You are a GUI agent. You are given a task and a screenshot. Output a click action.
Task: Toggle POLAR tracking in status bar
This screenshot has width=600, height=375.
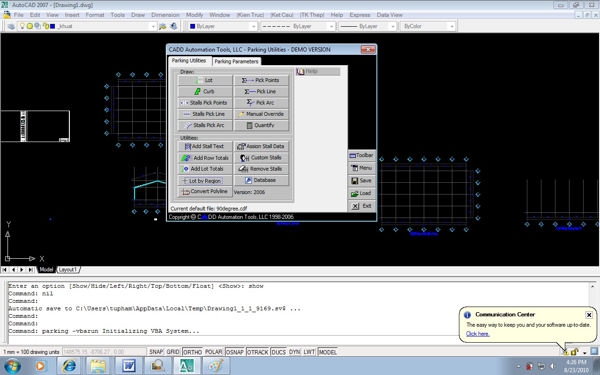(214, 352)
